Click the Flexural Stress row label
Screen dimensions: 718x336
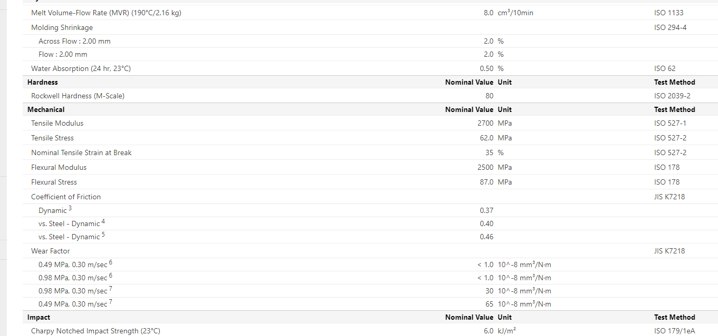[54, 182]
